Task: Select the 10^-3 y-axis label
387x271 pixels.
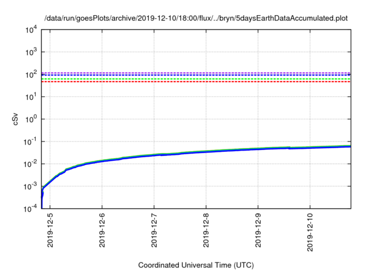Action: [x=30, y=186]
